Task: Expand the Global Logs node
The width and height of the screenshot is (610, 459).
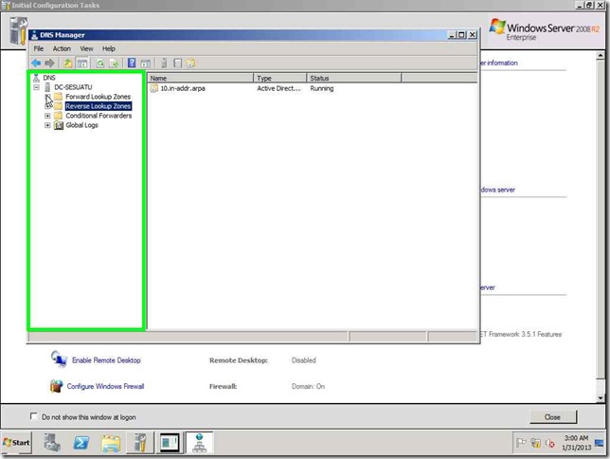Action: click(47, 125)
